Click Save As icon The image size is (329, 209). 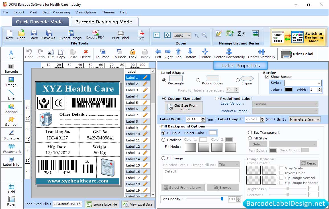click(x=49, y=35)
